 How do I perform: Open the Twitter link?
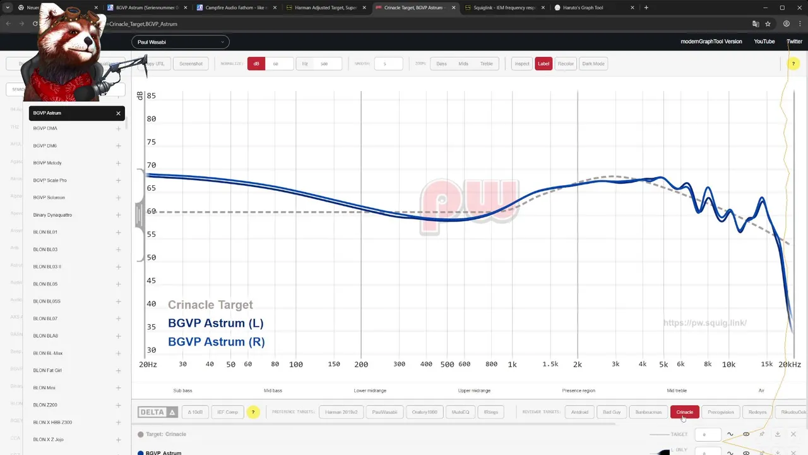[x=794, y=42]
